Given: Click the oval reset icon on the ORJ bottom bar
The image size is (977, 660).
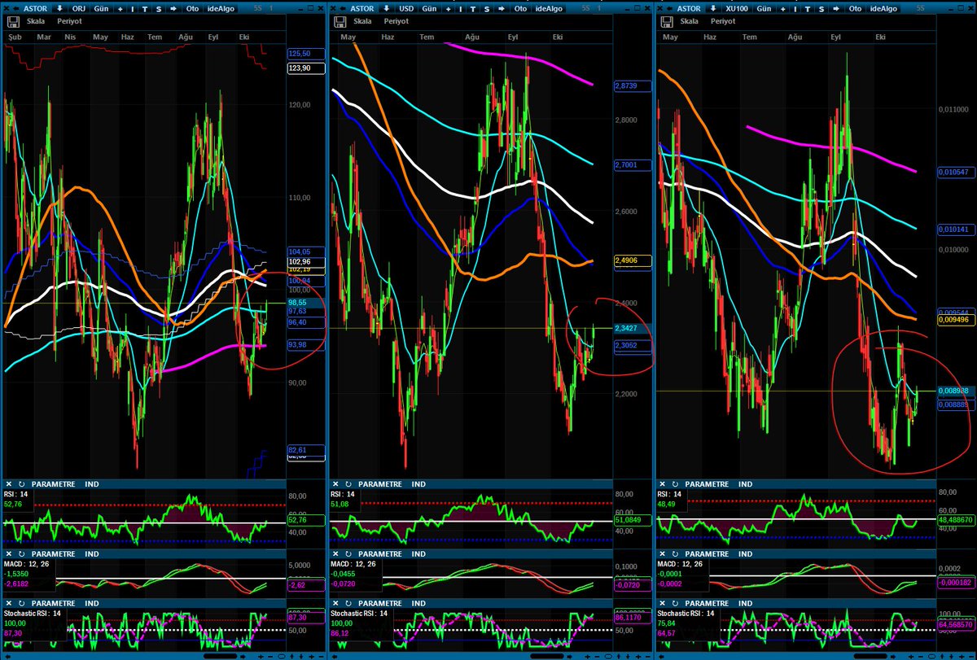Looking at the screenshot, I should pyautogui.click(x=282, y=656).
